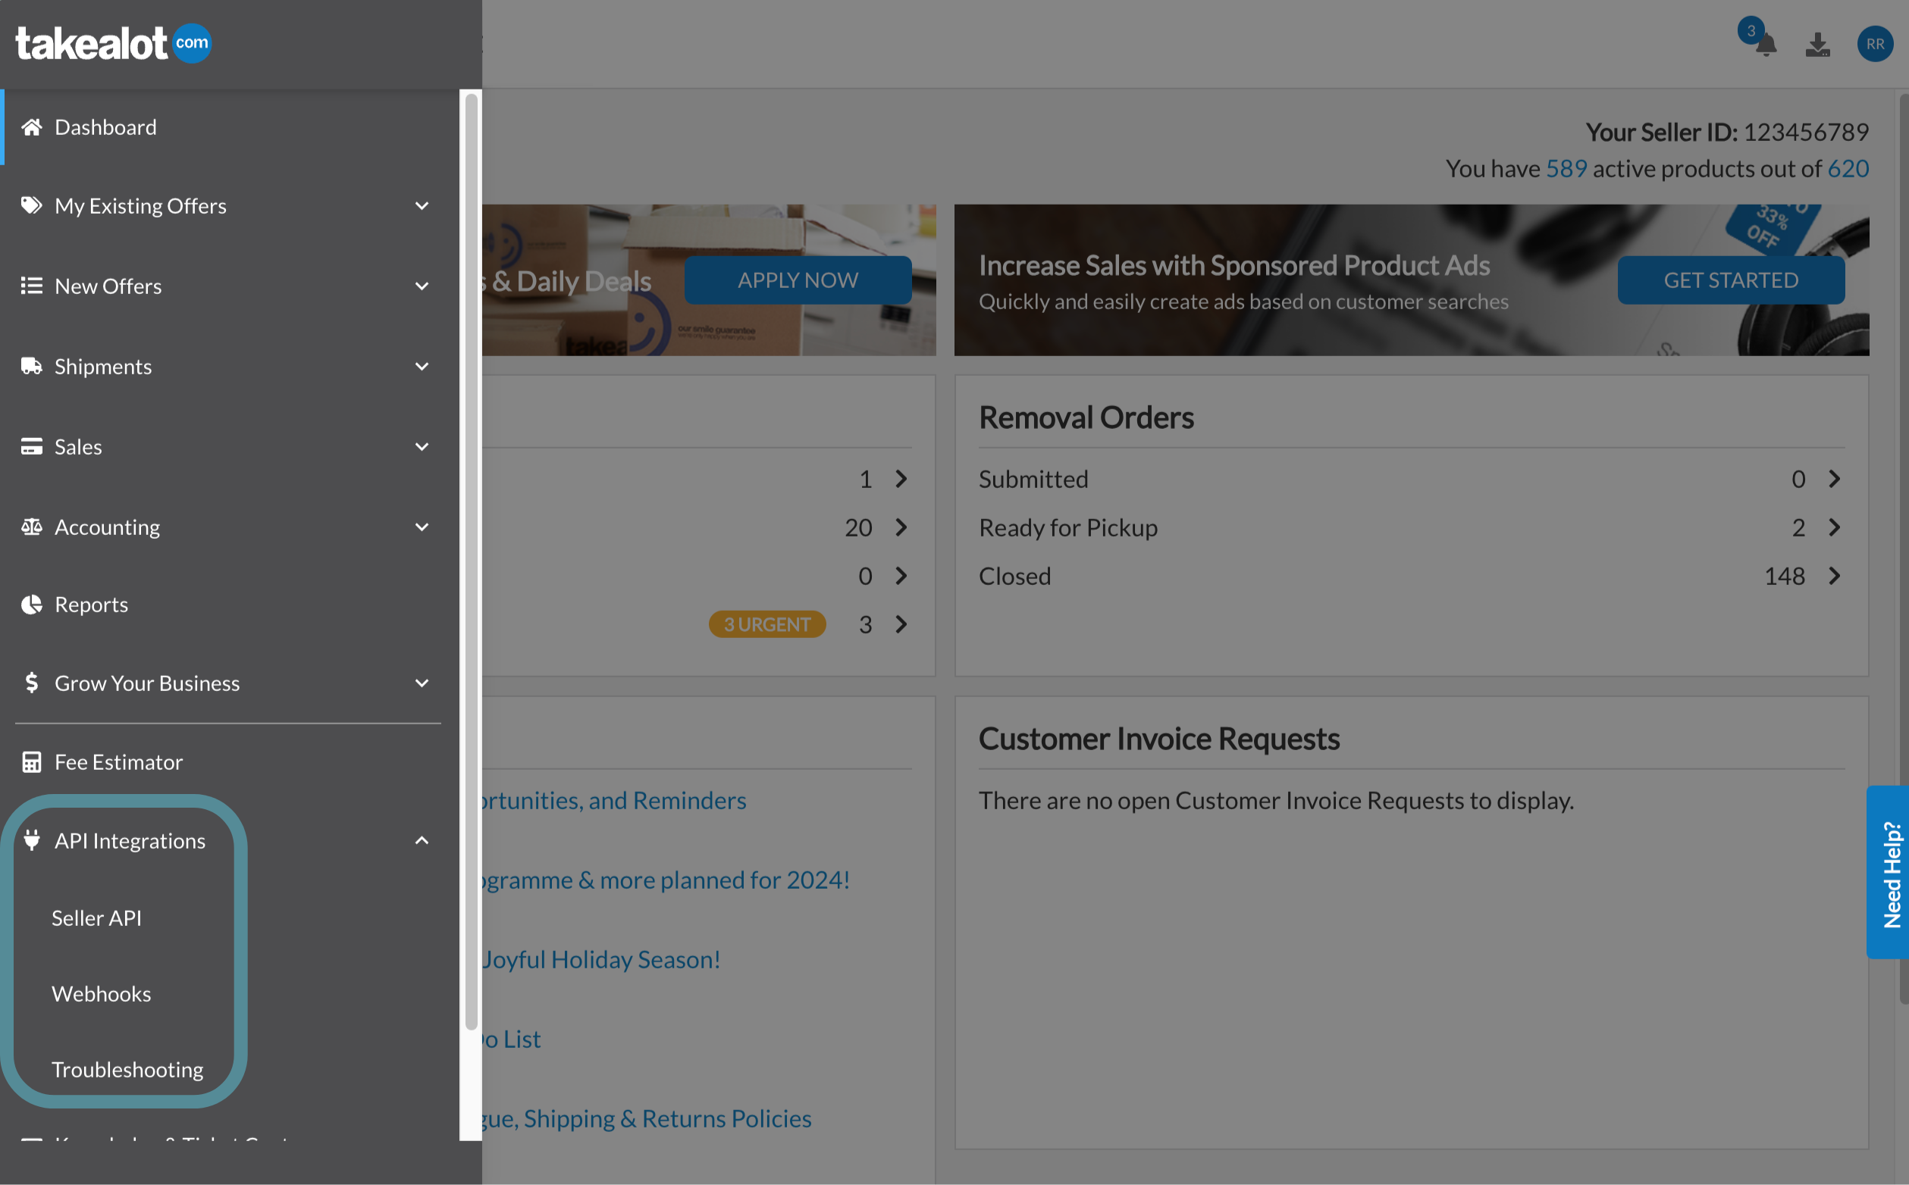Open the RR user avatar menu
This screenshot has width=1909, height=1185.
pos(1875,44)
